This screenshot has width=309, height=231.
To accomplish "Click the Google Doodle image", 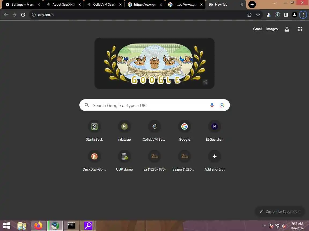I will click(x=154, y=63).
